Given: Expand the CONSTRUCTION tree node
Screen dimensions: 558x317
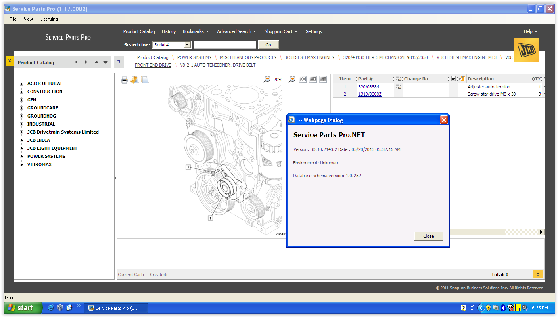Looking at the screenshot, I should click(21, 92).
